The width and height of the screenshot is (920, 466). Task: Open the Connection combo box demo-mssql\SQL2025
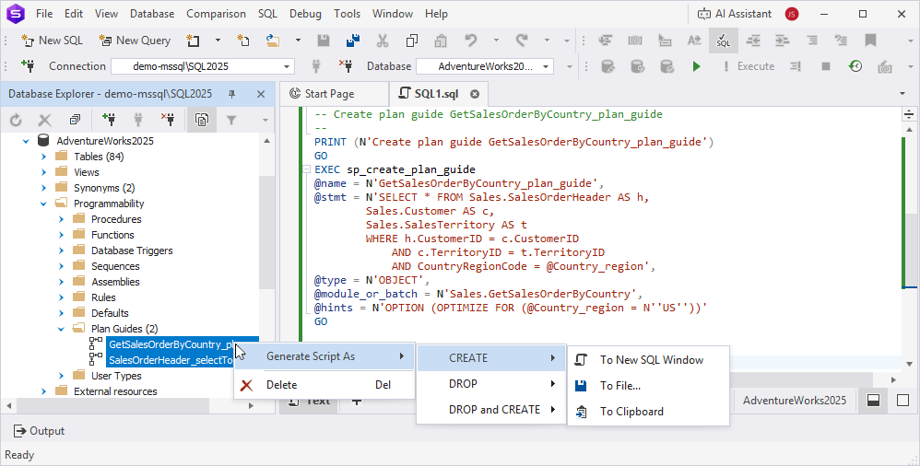click(x=203, y=66)
